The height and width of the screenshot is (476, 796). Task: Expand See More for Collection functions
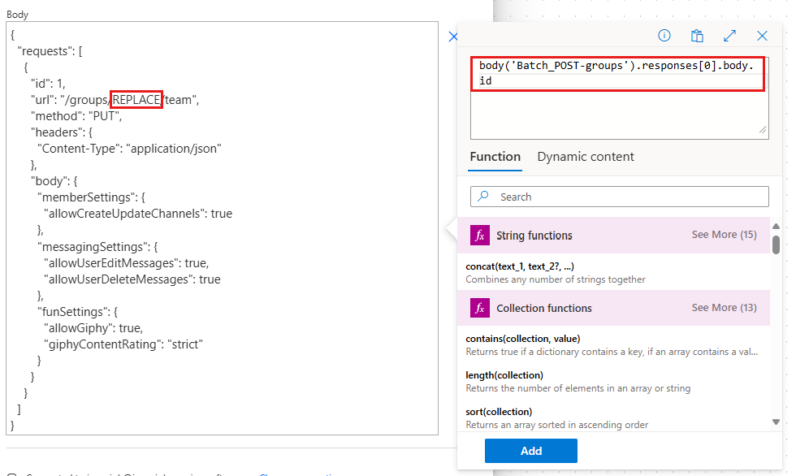click(724, 308)
